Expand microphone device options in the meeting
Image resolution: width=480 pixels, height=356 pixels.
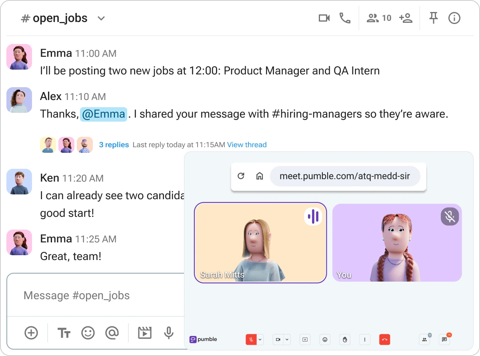point(260,339)
